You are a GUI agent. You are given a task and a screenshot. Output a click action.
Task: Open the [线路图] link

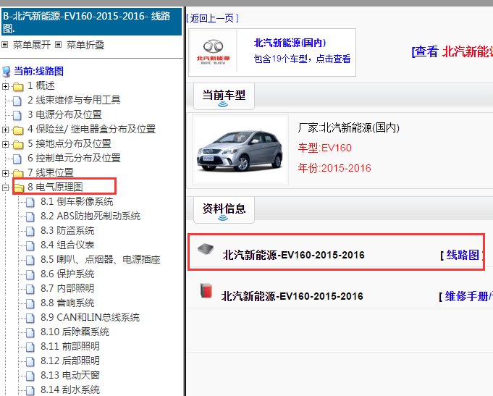coord(462,255)
